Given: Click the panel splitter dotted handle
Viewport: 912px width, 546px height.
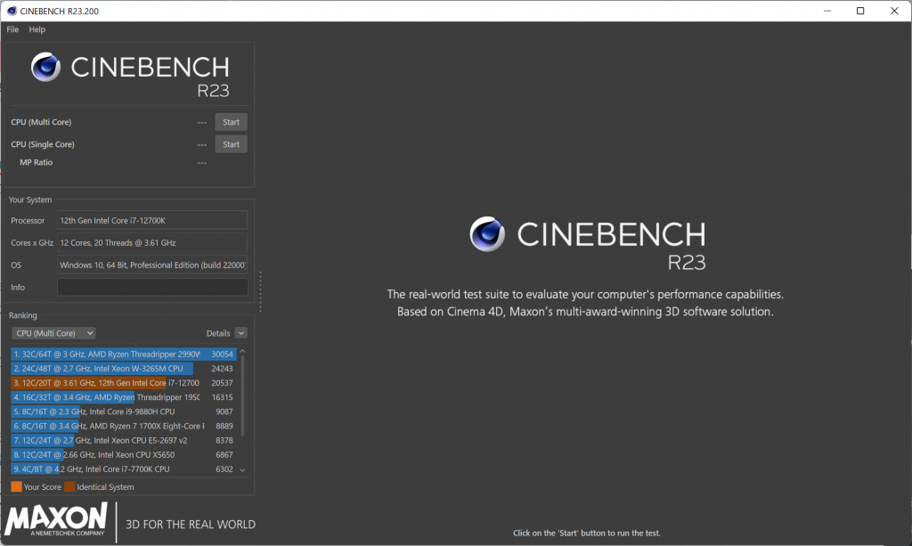Looking at the screenshot, I should pyautogui.click(x=260, y=291).
